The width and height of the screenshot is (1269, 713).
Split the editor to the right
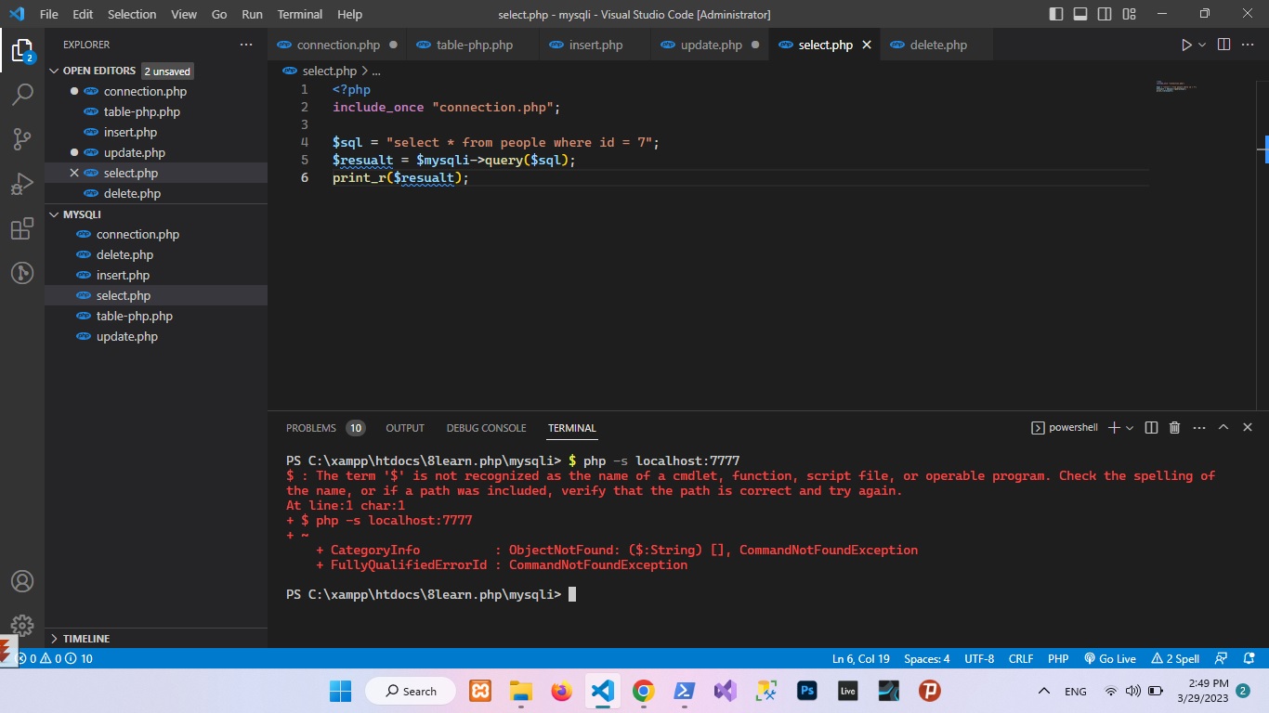(x=1223, y=45)
